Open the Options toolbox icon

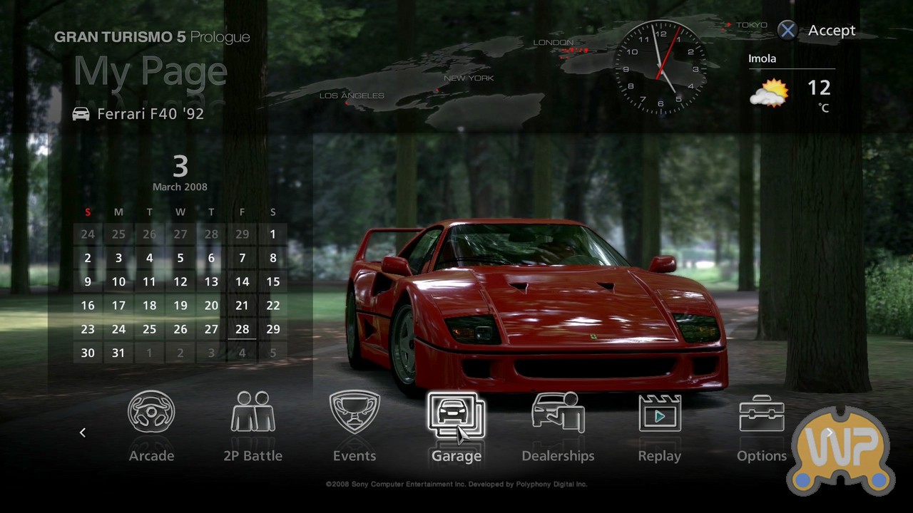pyautogui.click(x=761, y=413)
